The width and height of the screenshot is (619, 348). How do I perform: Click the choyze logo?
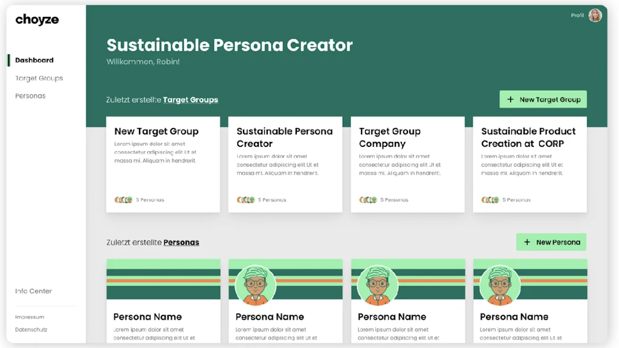click(37, 19)
